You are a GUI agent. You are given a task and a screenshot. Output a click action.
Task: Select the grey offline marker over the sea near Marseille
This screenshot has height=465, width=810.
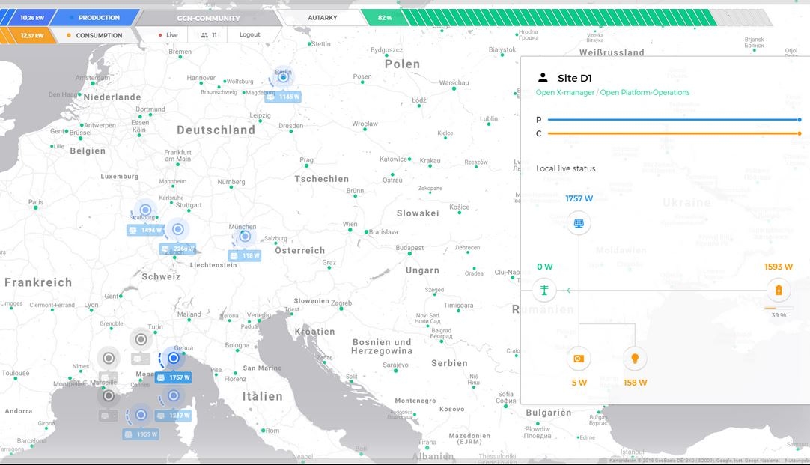tap(109, 396)
